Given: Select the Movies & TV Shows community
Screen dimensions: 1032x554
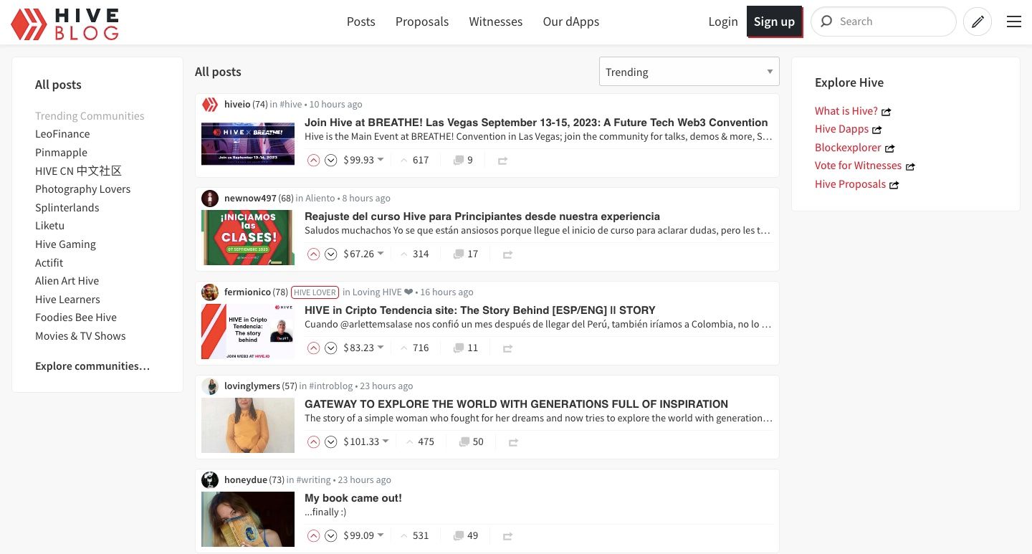Looking at the screenshot, I should point(80,336).
